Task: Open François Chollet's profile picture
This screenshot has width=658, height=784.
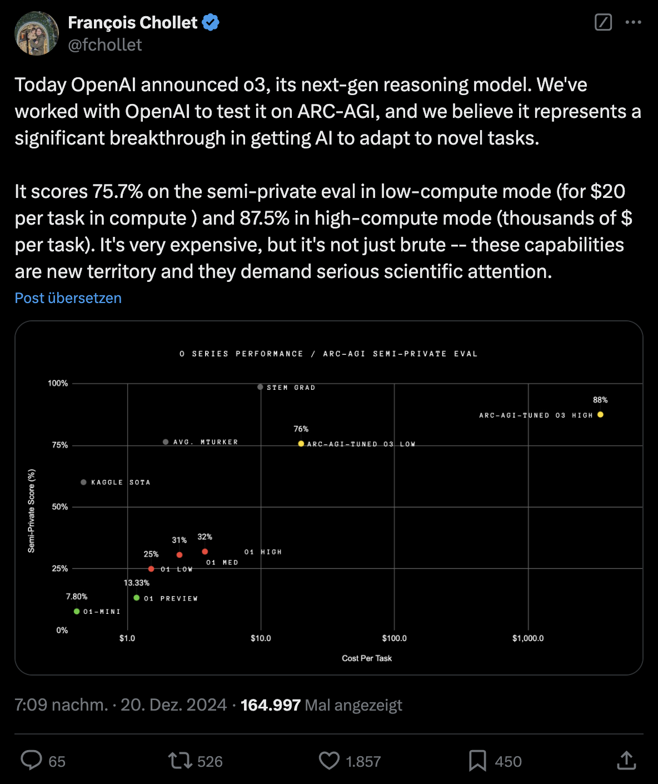Action: [x=37, y=33]
